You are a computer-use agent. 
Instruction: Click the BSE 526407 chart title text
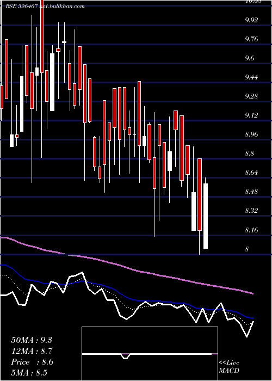tap(45, 7)
